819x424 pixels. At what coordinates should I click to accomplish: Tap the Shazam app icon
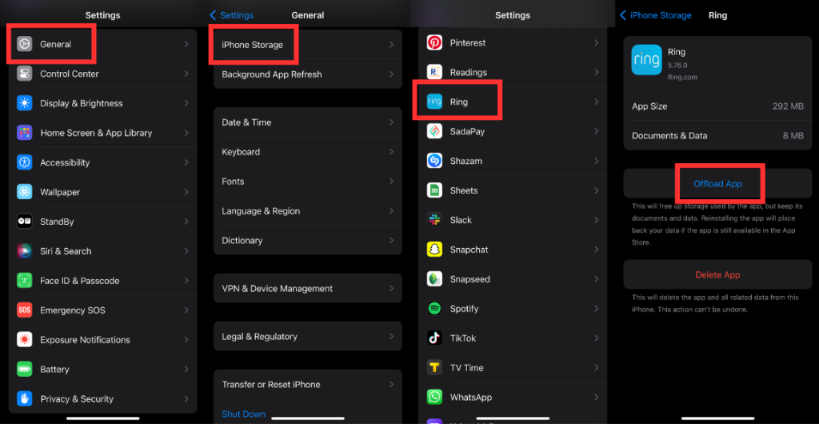[434, 161]
